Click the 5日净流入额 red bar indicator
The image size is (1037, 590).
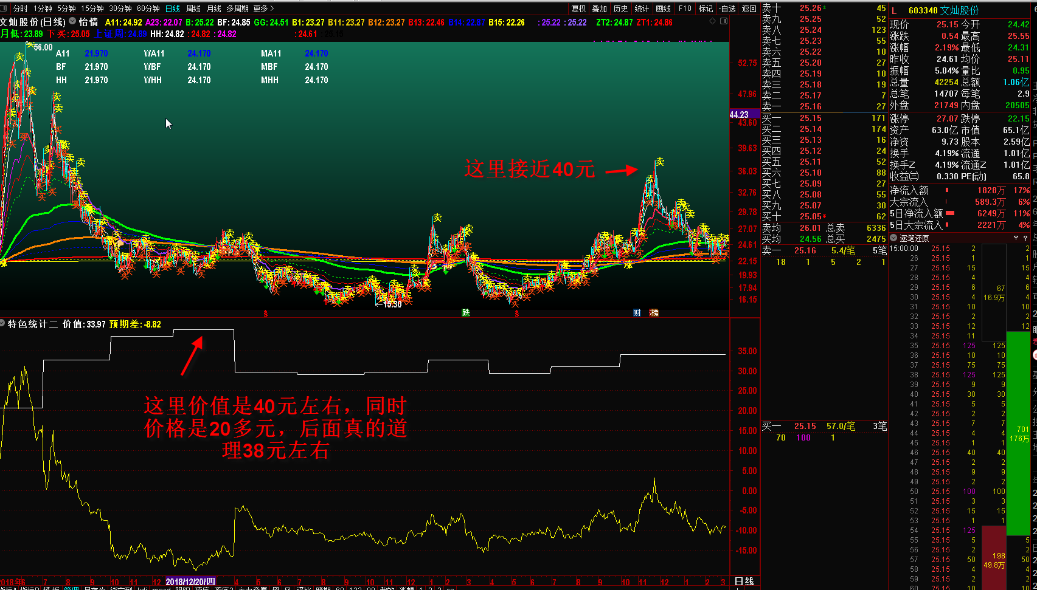950,213
